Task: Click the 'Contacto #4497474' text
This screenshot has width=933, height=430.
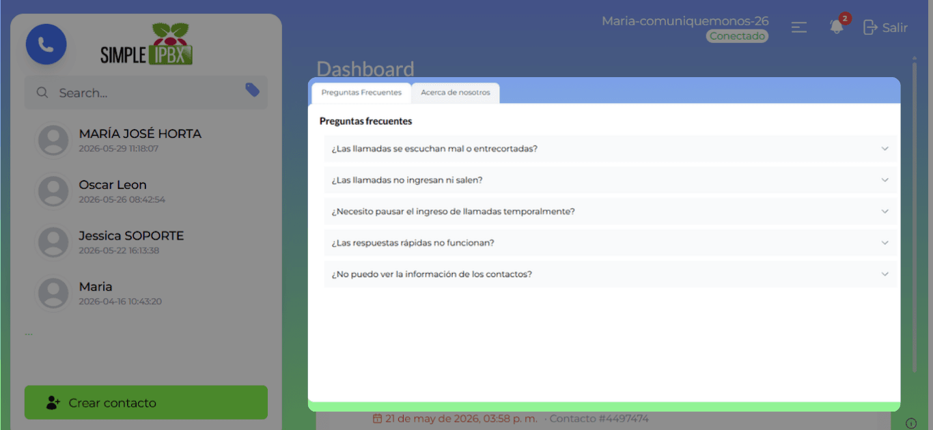Action: point(599,418)
